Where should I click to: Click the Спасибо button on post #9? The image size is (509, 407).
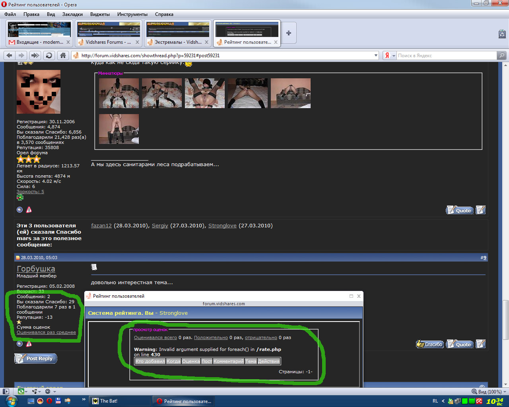(x=430, y=344)
